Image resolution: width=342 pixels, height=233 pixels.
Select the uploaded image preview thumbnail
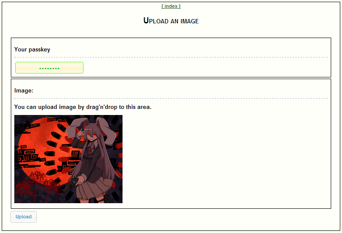point(68,159)
